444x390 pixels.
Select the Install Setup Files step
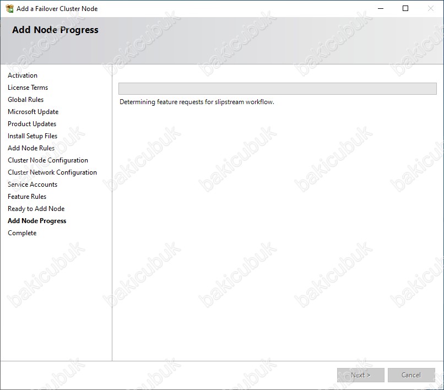pyautogui.click(x=33, y=136)
